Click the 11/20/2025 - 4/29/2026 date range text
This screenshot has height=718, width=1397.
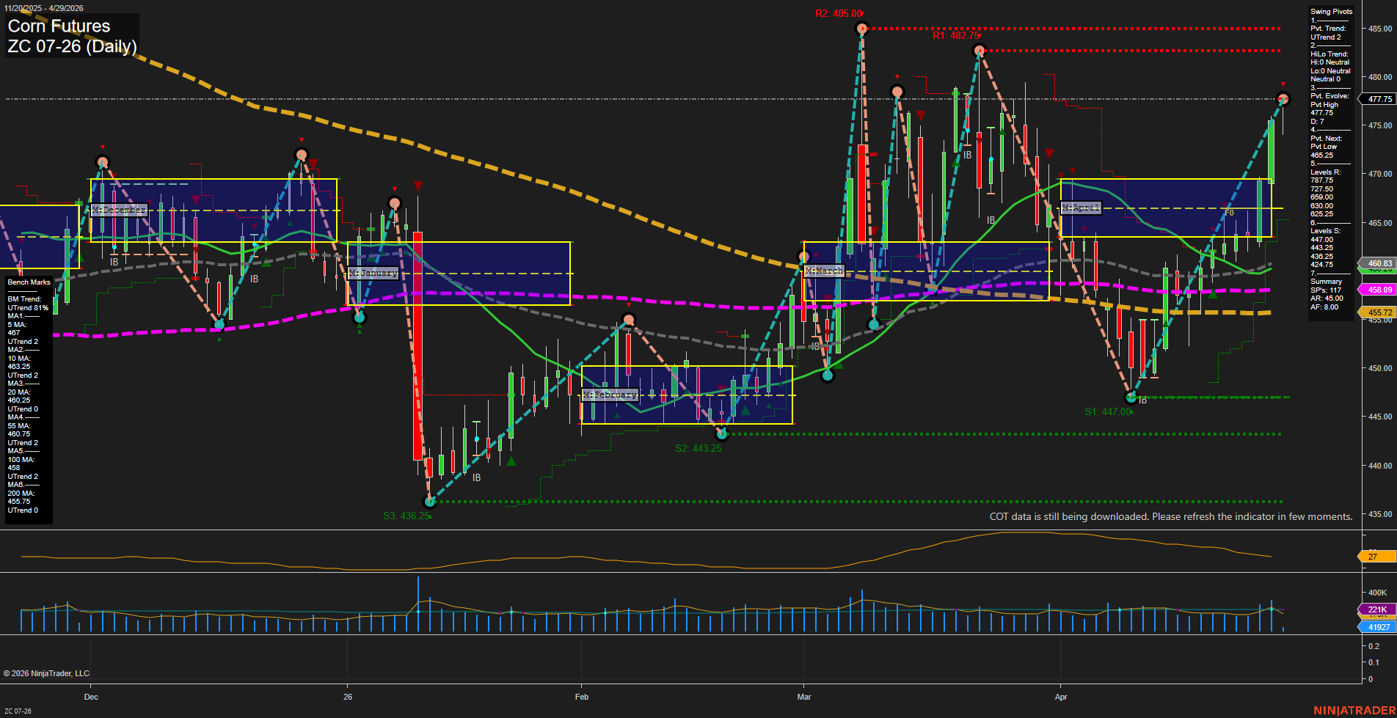(x=44, y=6)
